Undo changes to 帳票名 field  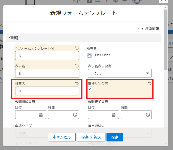click(77, 83)
